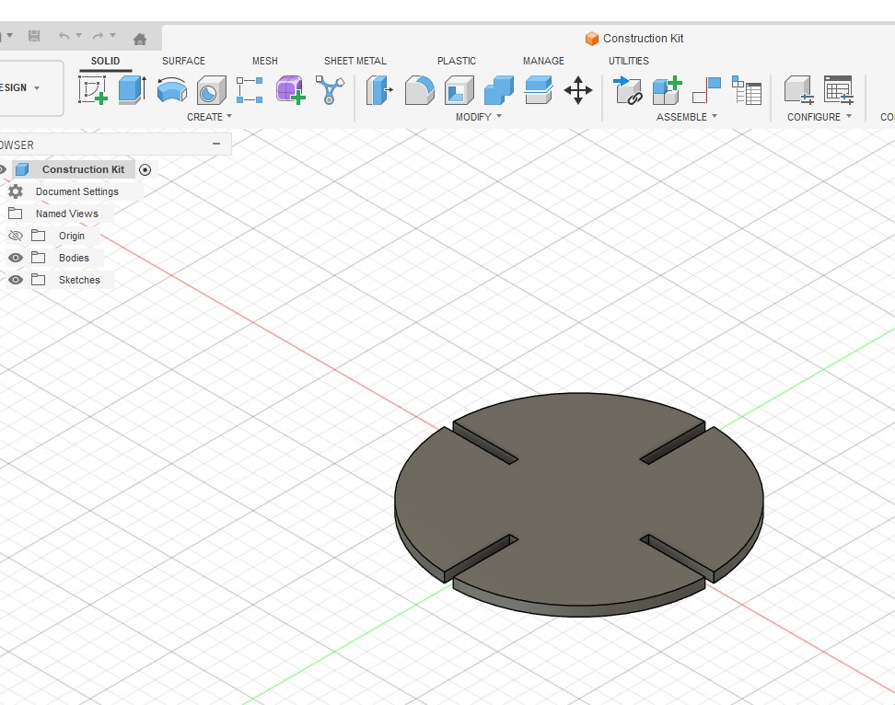
Task: Click the Create Form icon
Action: (x=290, y=90)
